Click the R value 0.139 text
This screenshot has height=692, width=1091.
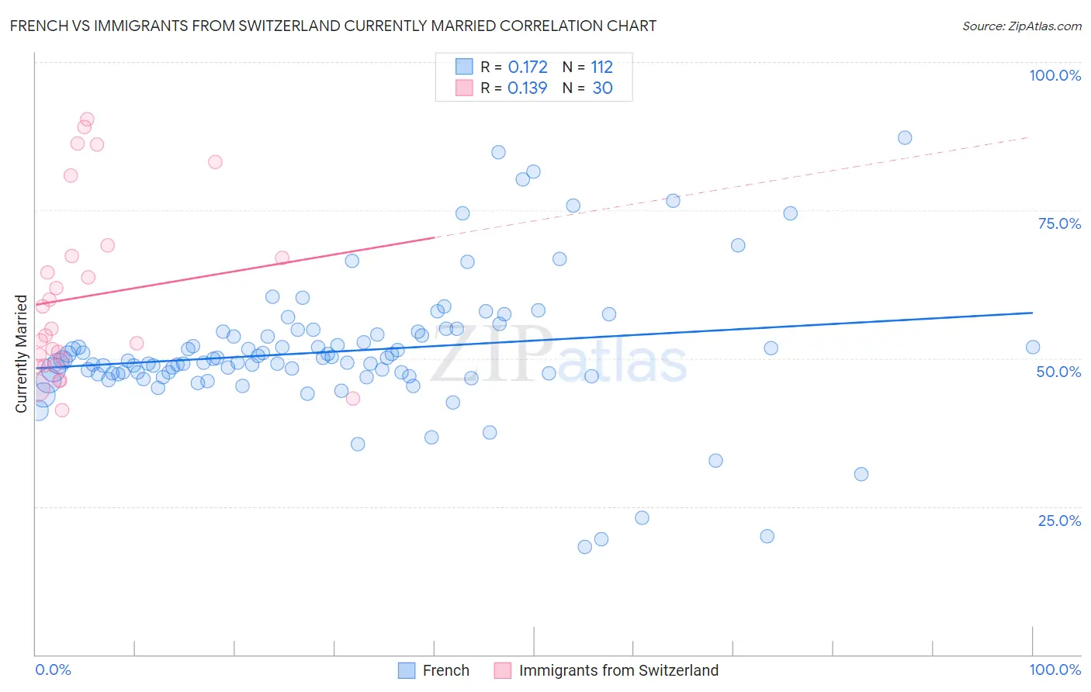[528, 88]
